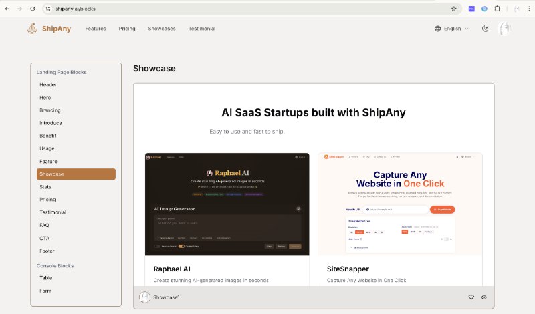Select the Hero block in sidebar

coord(45,98)
